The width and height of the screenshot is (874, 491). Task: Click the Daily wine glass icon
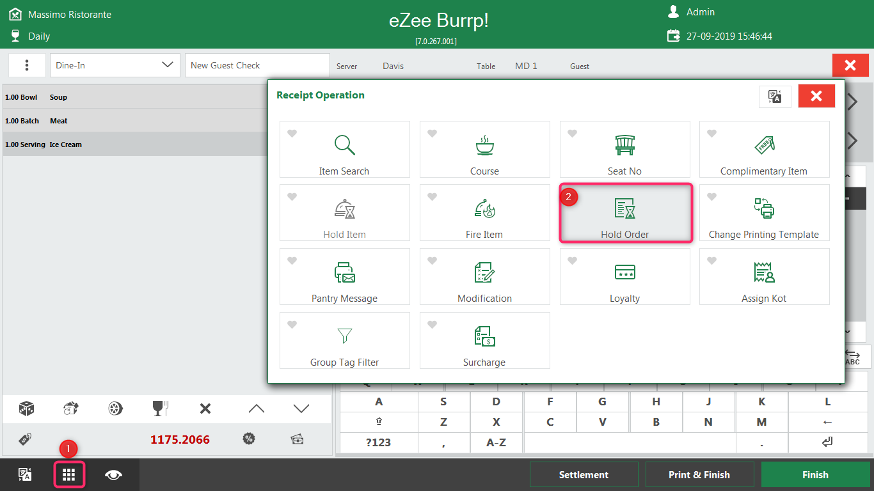15,36
